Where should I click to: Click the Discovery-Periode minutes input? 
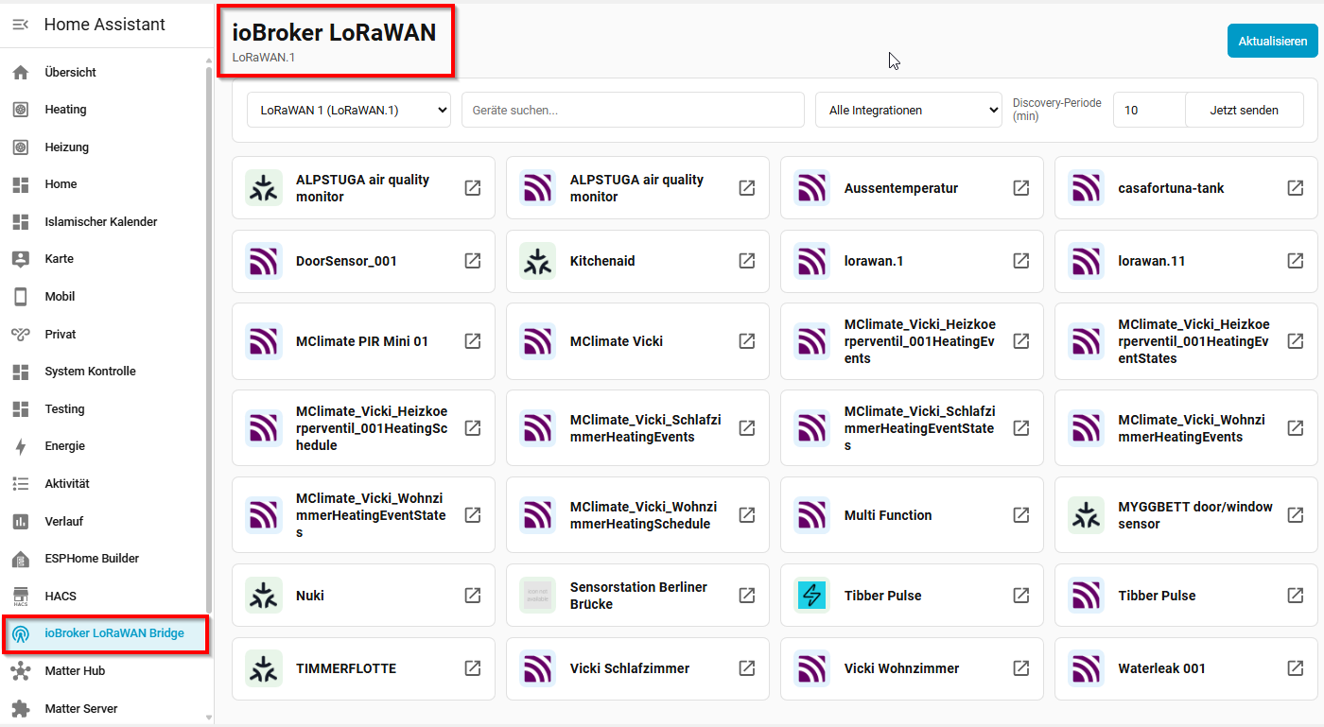point(1149,110)
